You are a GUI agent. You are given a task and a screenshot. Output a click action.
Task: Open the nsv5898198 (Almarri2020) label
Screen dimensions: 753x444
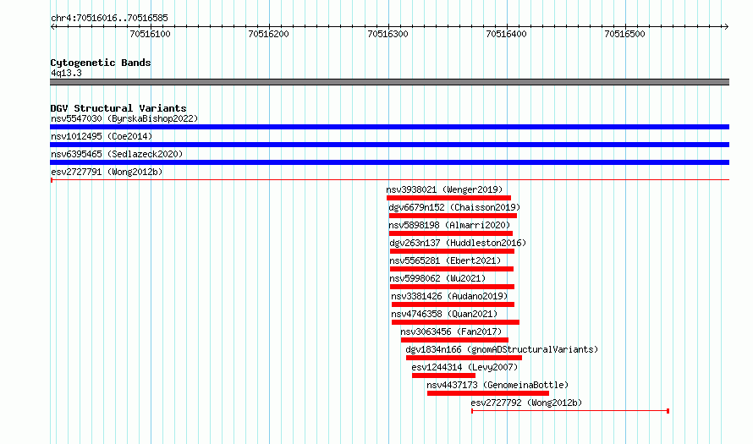[x=449, y=225]
